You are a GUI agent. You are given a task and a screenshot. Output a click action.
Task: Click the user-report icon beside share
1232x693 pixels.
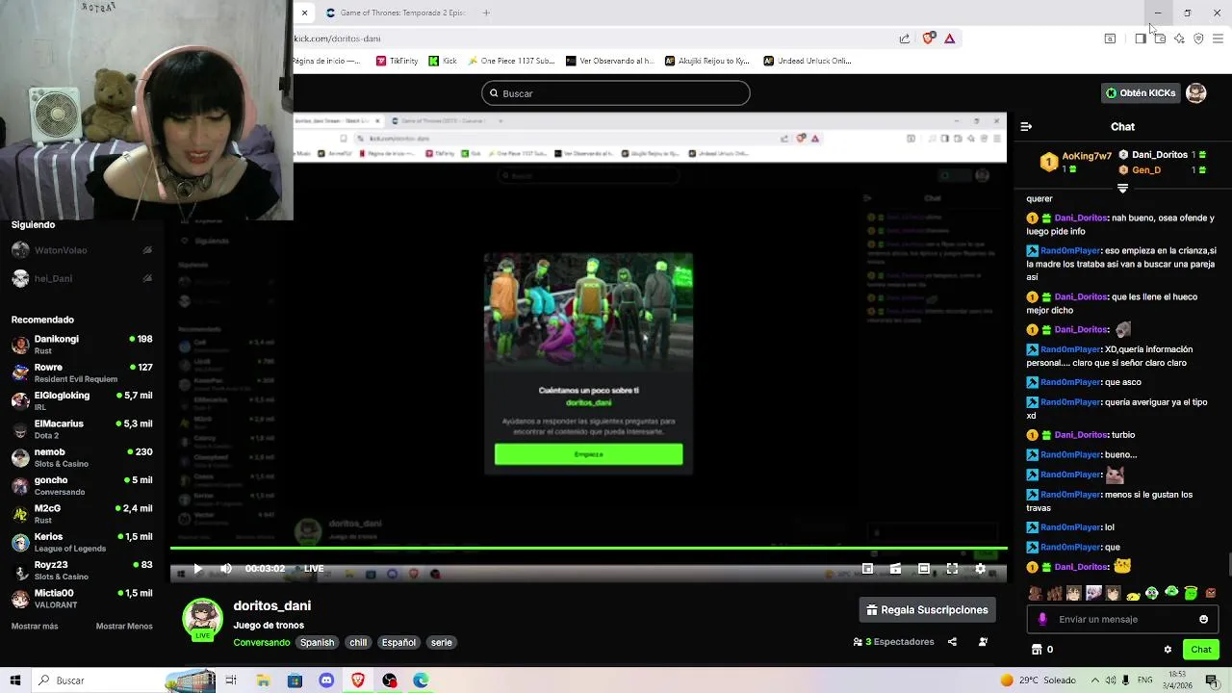coord(983,642)
